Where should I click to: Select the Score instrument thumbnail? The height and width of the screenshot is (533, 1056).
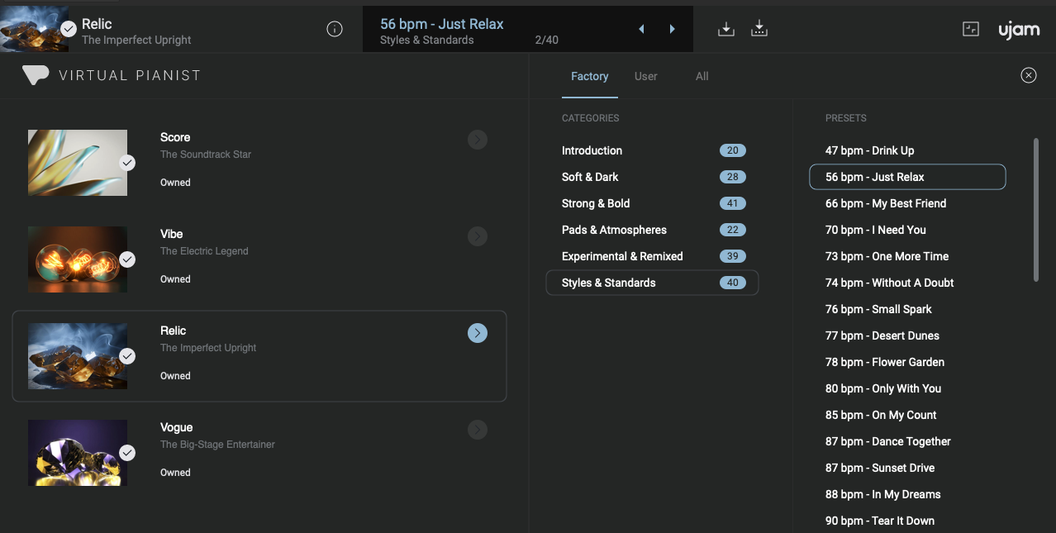[x=78, y=163]
